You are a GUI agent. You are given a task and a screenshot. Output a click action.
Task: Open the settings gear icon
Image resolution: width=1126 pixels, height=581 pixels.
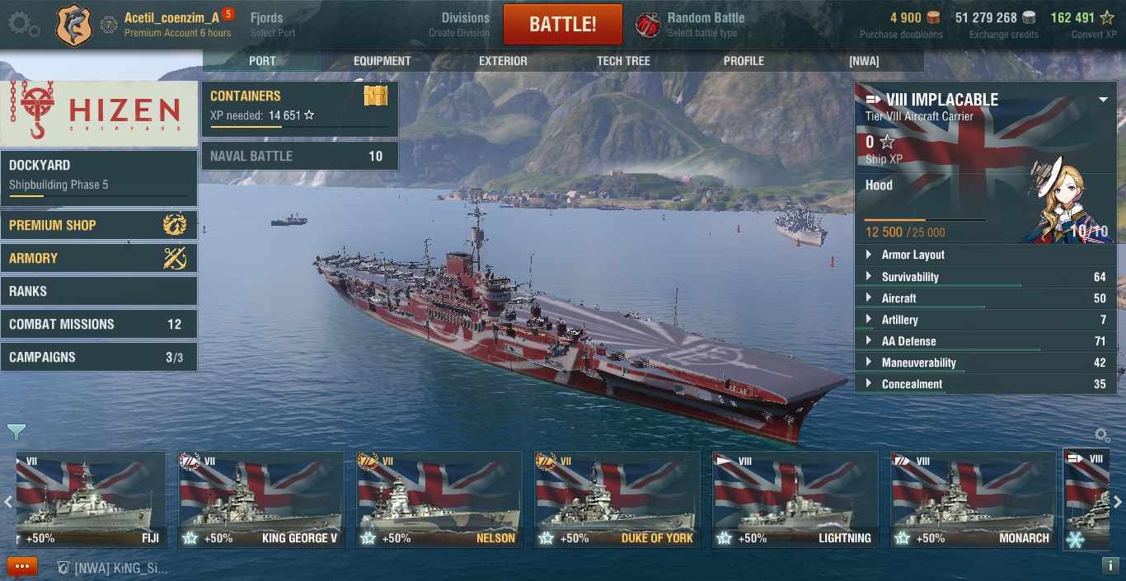[x=23, y=24]
